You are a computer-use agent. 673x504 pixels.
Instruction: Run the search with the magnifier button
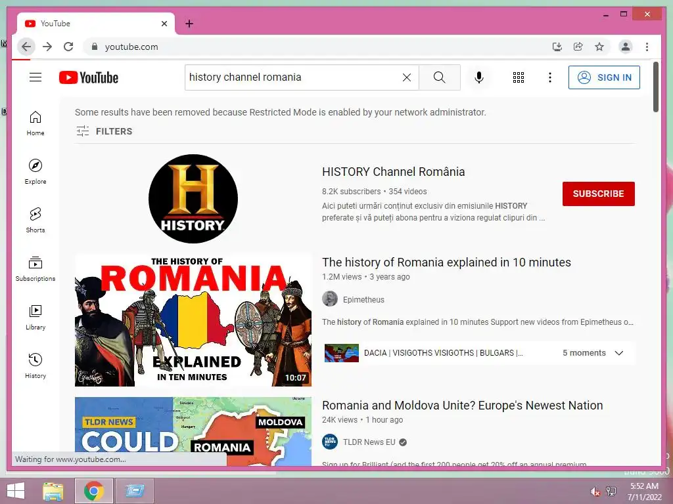(439, 77)
